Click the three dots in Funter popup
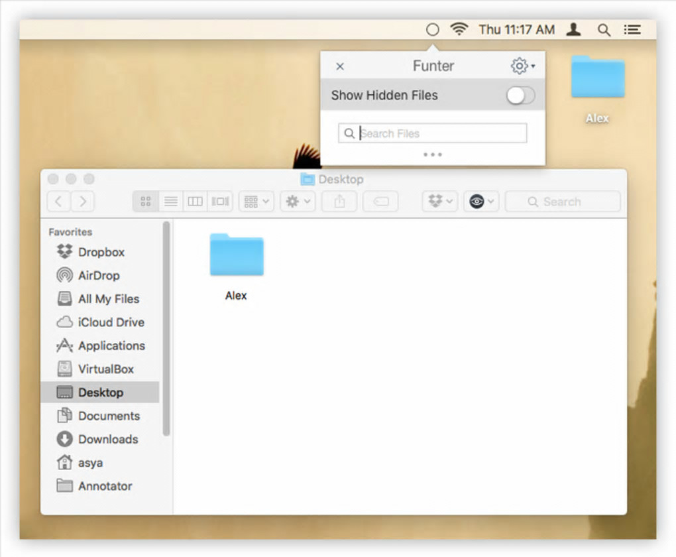 tap(432, 155)
